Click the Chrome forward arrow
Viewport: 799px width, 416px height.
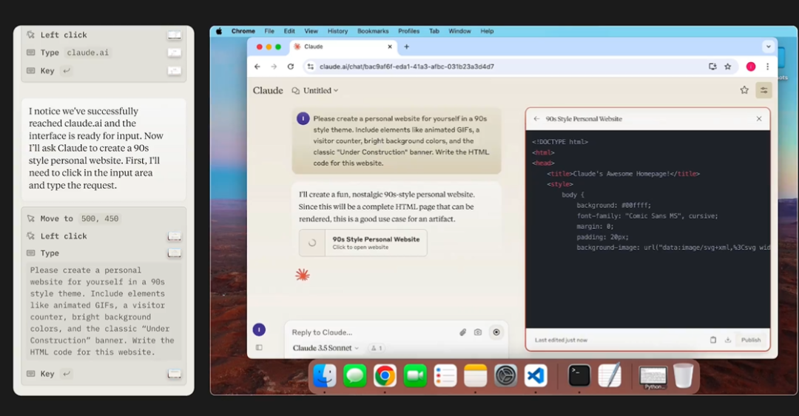(274, 67)
